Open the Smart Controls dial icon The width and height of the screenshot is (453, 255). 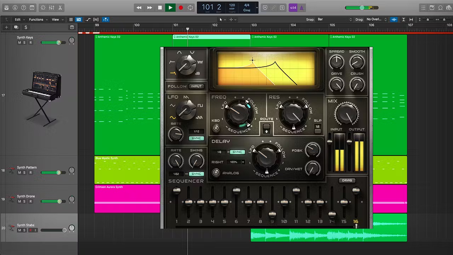tap(43, 7)
